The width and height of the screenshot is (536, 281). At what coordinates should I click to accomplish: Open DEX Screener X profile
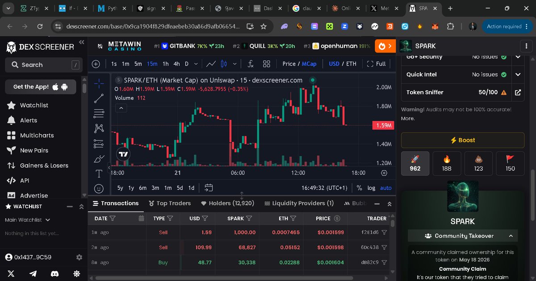(11, 273)
